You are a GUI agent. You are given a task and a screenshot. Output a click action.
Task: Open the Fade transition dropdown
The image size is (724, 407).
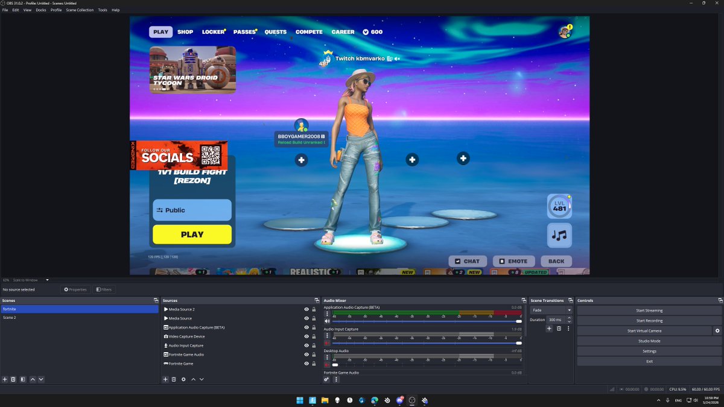tap(551, 310)
